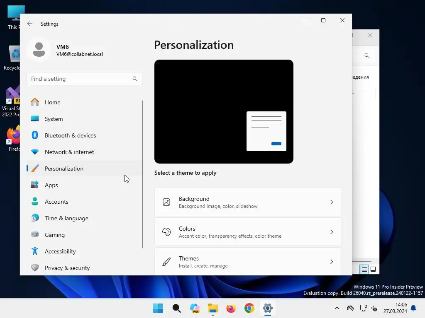
Task: Select the Accessibility figure icon
Action: (x=35, y=251)
